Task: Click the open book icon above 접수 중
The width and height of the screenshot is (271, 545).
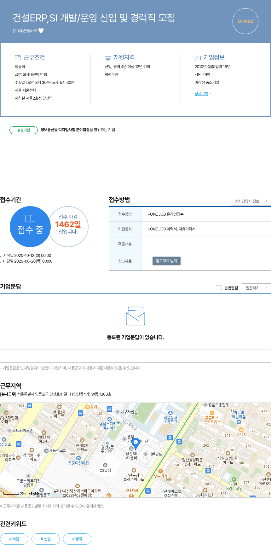Action: tap(30, 219)
